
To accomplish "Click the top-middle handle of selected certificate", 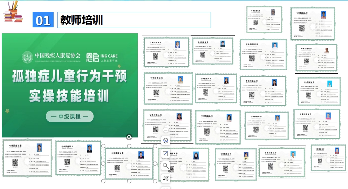I will click(x=129, y=146).
